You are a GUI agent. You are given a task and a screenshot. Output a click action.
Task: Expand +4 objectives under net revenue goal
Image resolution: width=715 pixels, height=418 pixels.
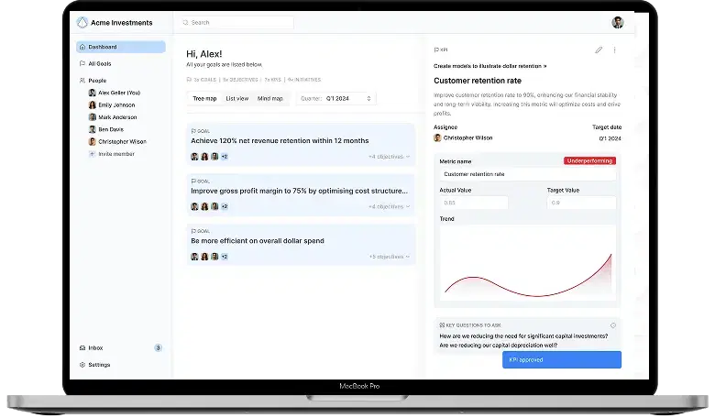pyautogui.click(x=389, y=157)
